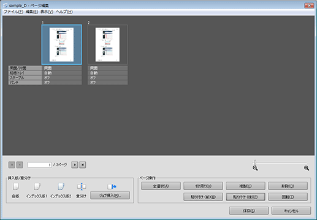The width and height of the screenshot is (317, 220).
Task: Adjust the thumbnail zoom slider handle
Action: 255,163
